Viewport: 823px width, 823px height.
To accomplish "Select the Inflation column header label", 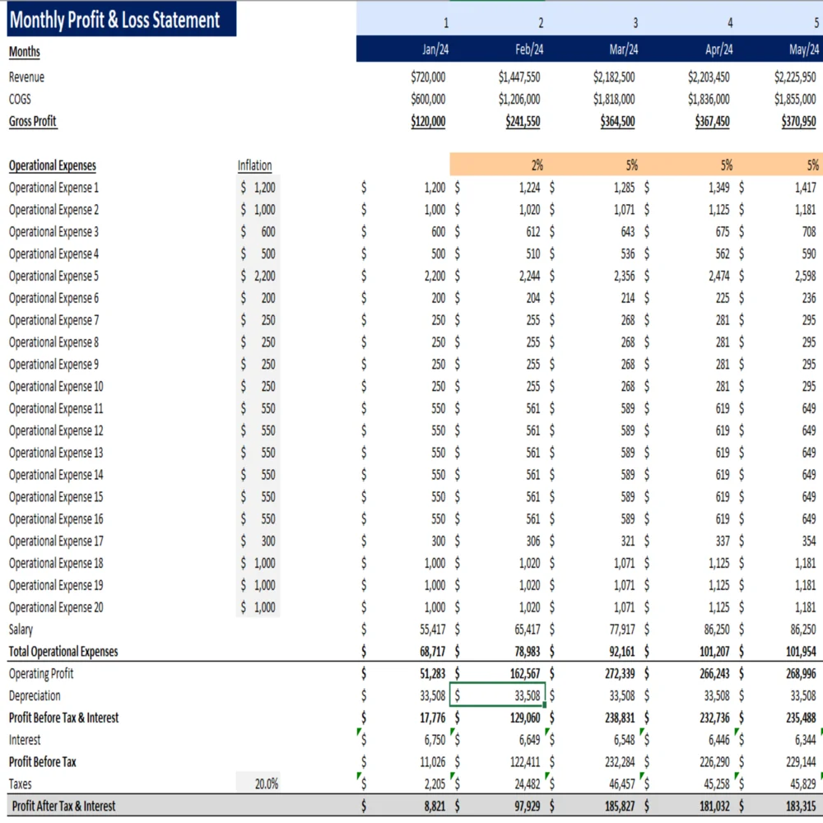I will [x=254, y=165].
